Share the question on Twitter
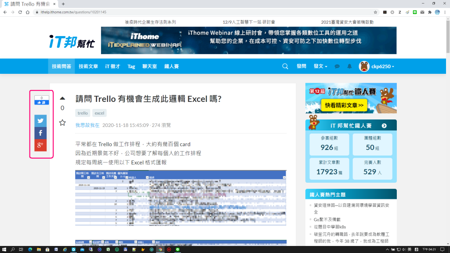450x253 pixels. pyautogui.click(x=40, y=121)
